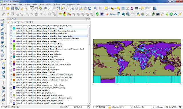This screenshot has width=183, height=109.
Task: Uncheck the admin_0_antarctic_claim_limit_lines layer checkbox
Action: [x=11, y=26]
